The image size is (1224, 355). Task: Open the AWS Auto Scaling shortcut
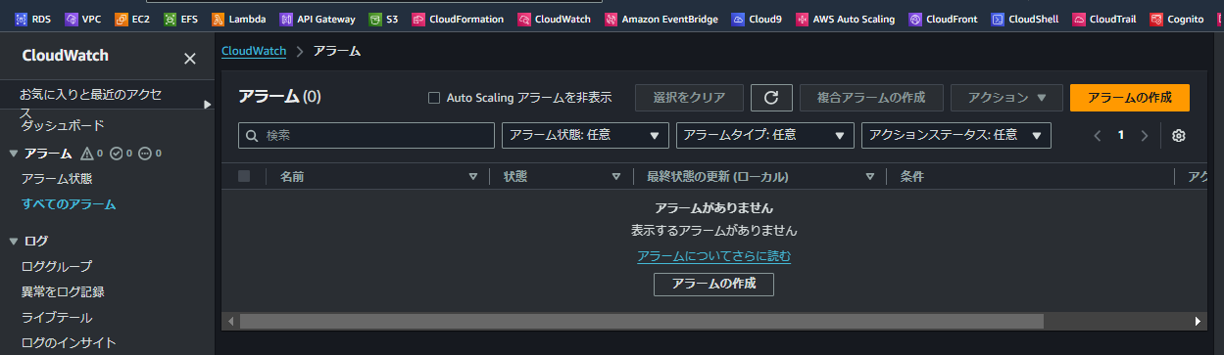pos(846,19)
